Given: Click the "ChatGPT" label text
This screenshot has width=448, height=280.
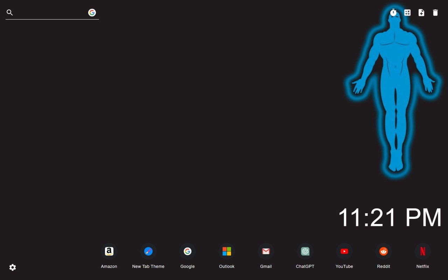Looking at the screenshot, I should click(x=305, y=266).
